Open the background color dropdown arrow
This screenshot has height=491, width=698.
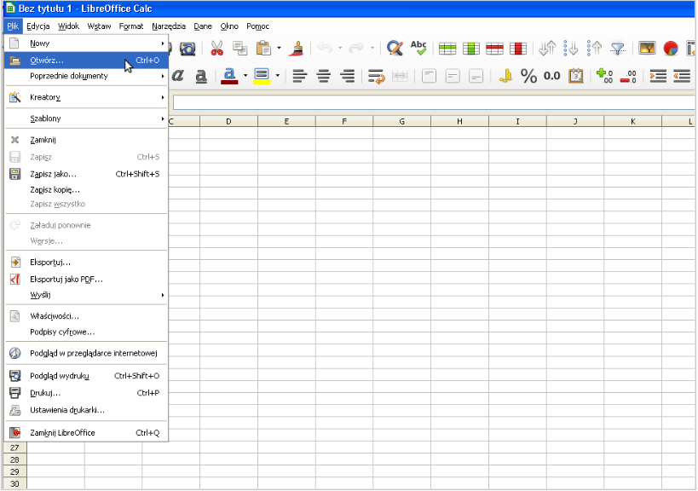click(x=277, y=76)
